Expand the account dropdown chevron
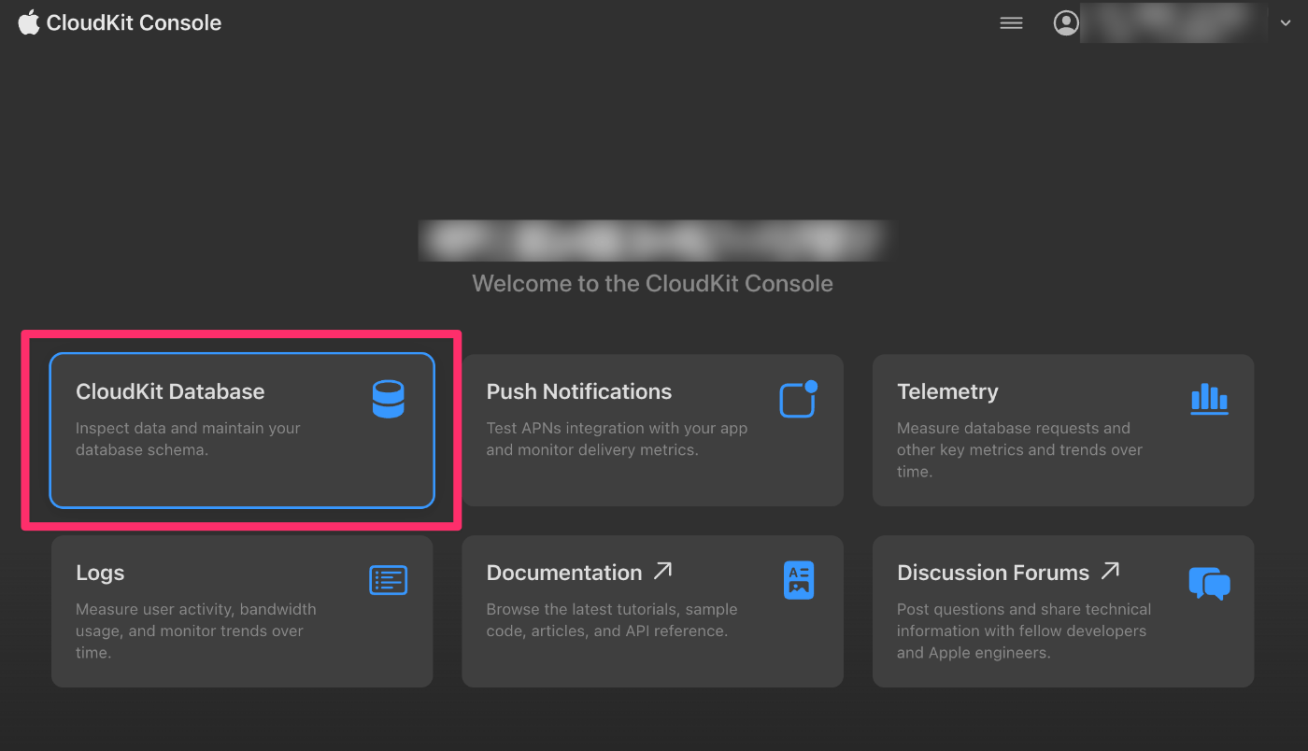The width and height of the screenshot is (1308, 751). pyautogui.click(x=1286, y=24)
